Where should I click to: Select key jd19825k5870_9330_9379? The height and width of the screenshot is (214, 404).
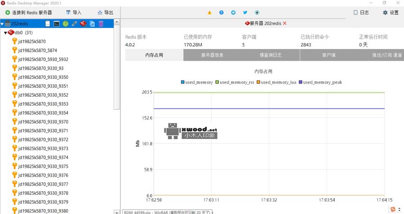coord(43,202)
